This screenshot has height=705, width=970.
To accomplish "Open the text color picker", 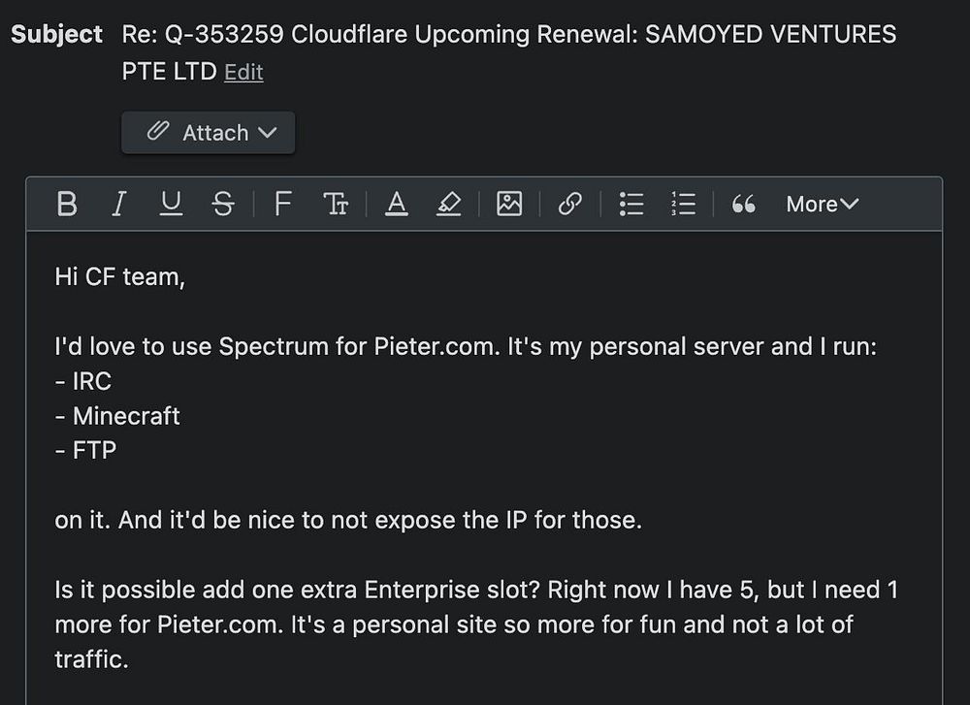I will pyautogui.click(x=396, y=204).
